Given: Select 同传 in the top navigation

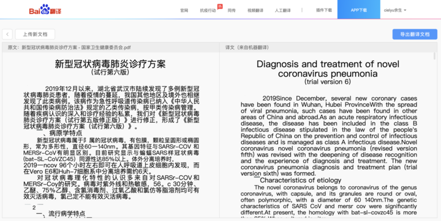Looking at the screenshot, I should tap(232, 10).
